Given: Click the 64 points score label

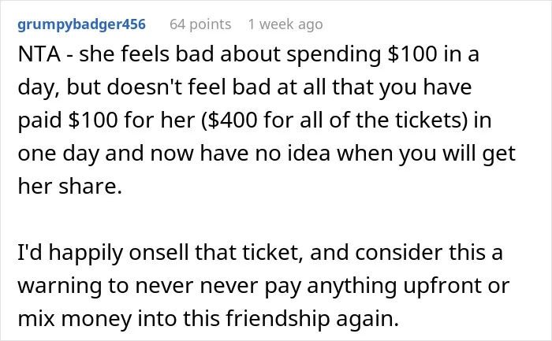Looking at the screenshot, I should point(200,24).
